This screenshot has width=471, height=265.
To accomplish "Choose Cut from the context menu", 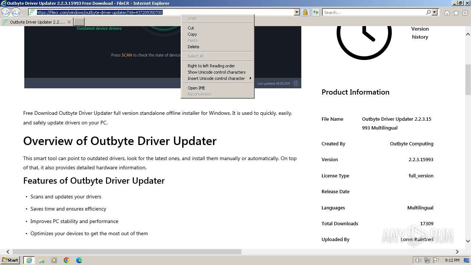I will pos(217,28).
